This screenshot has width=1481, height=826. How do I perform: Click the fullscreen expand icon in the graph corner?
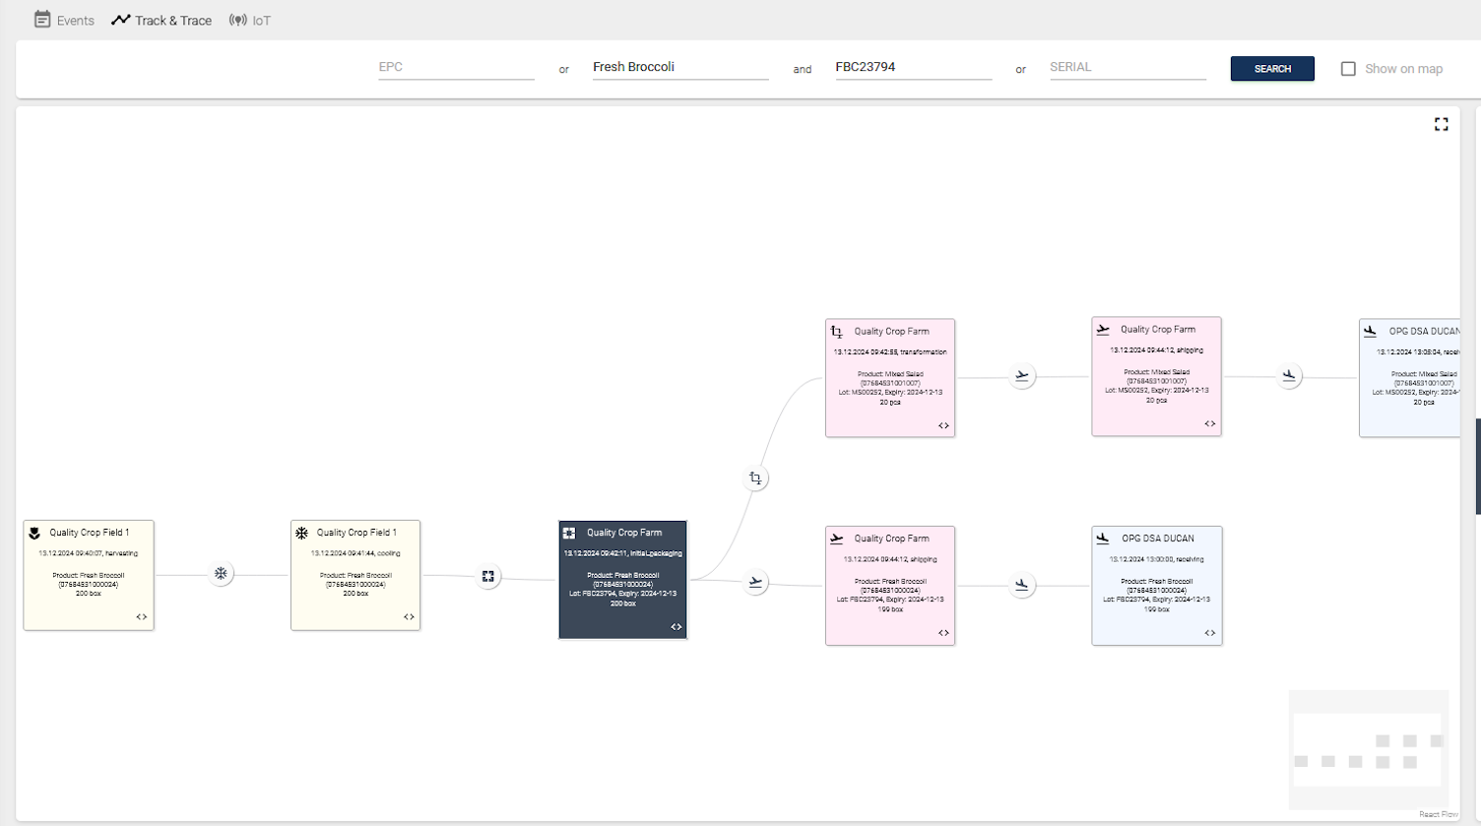1442,124
